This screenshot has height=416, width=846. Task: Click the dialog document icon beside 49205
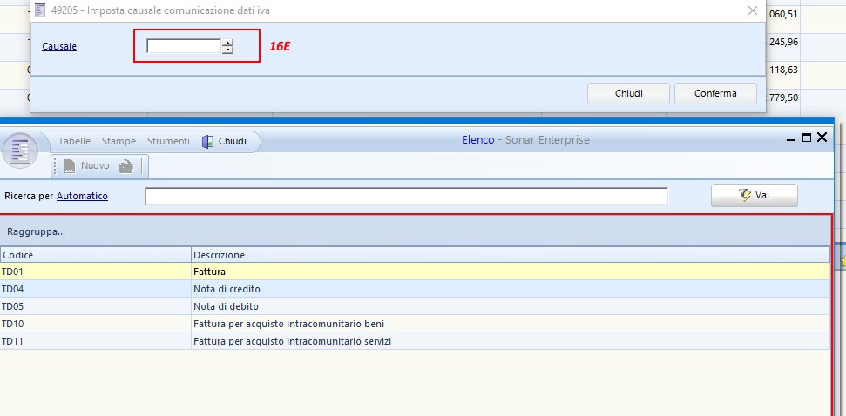point(40,10)
